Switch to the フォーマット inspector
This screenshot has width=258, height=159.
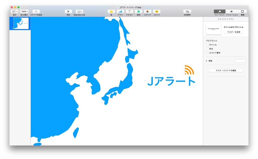(219, 12)
